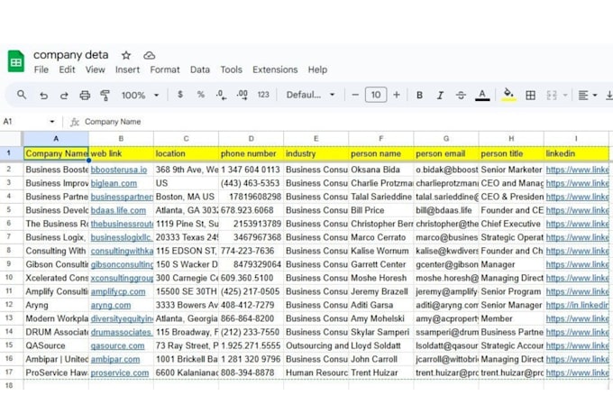Select the phone number header cell
Image resolution: width=613 pixels, height=414 pixels.
tap(251, 153)
